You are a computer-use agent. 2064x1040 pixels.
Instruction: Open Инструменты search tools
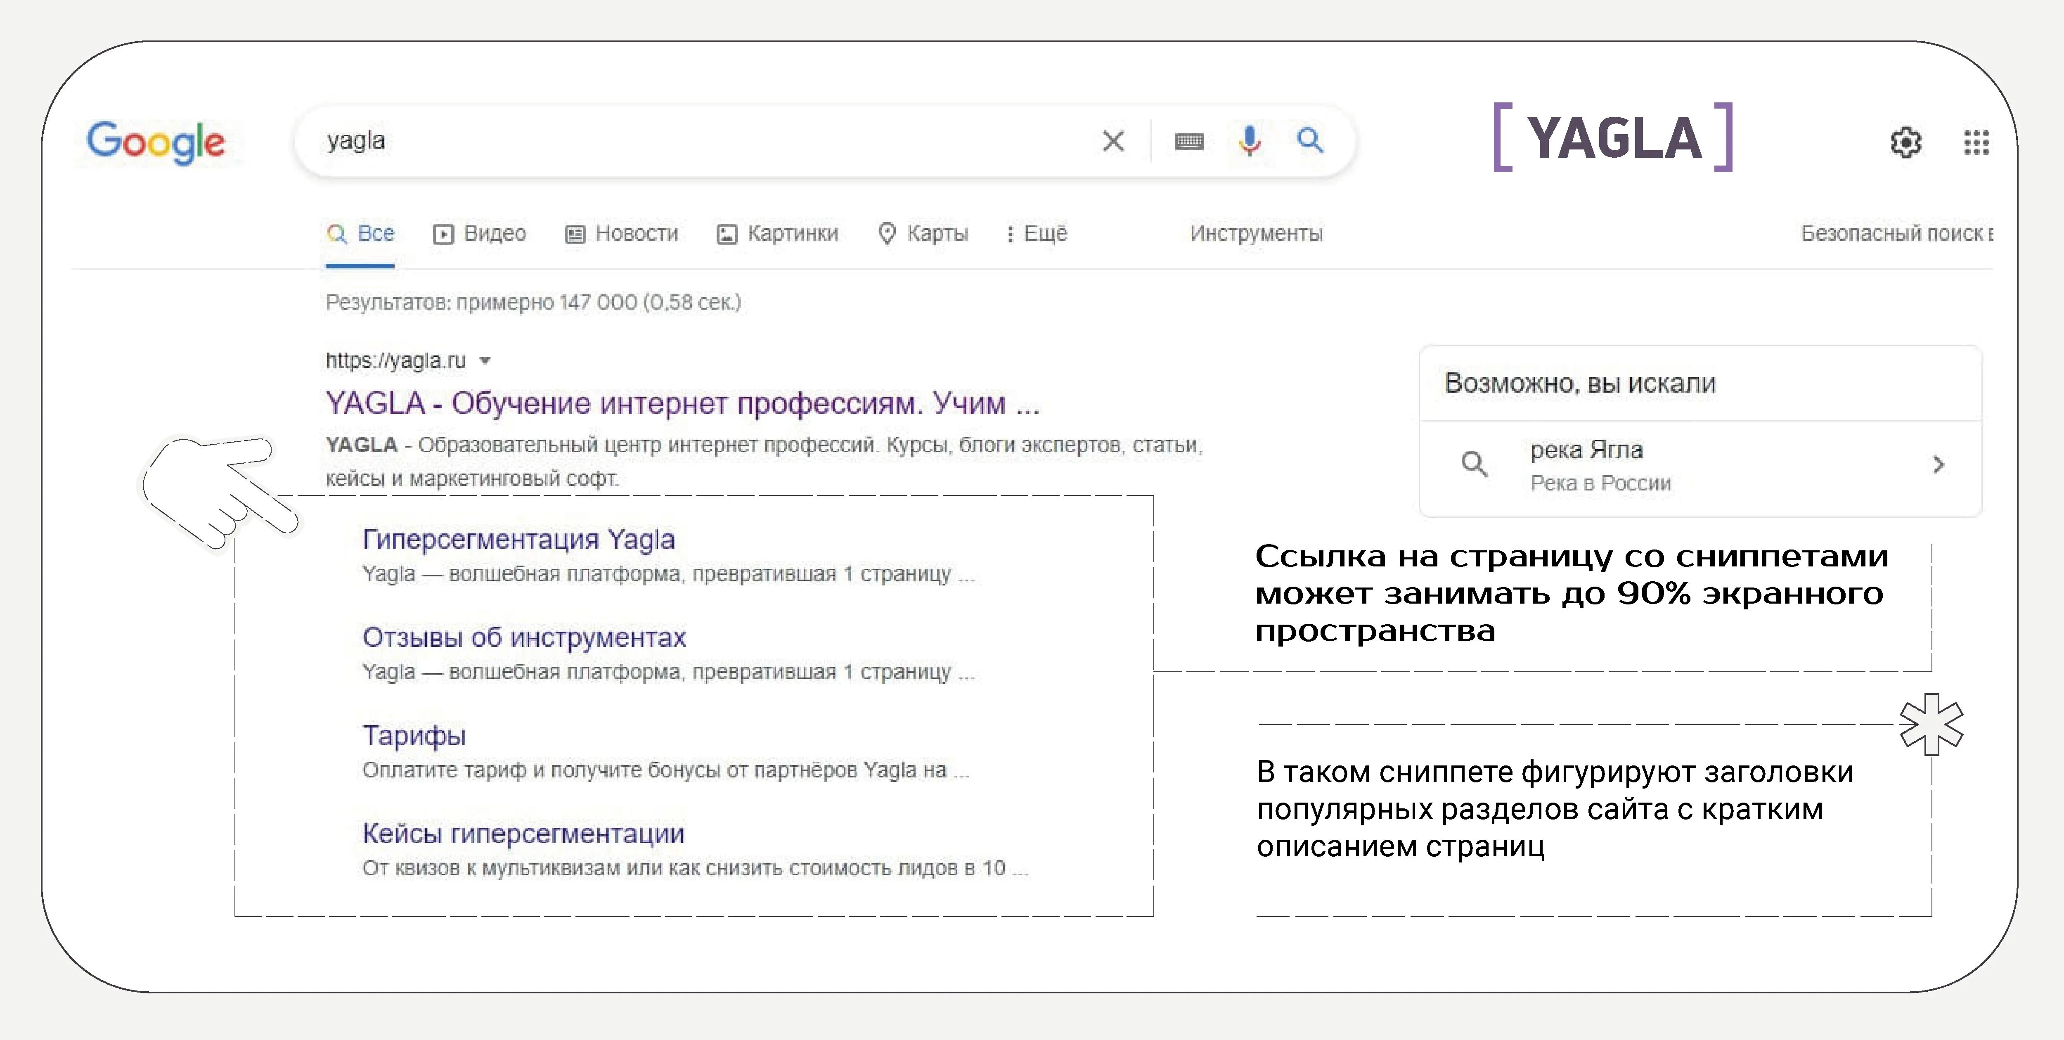(x=1256, y=233)
